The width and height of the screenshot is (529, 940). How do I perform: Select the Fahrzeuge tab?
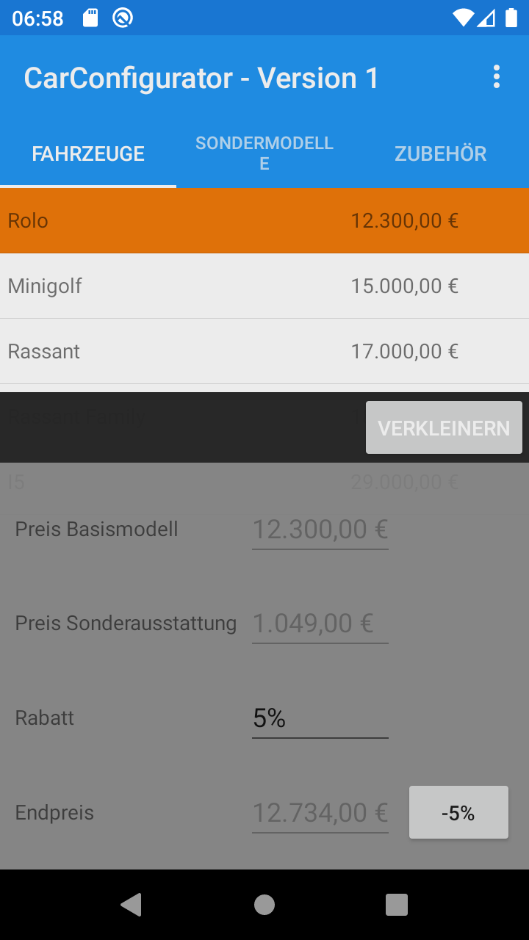click(x=88, y=153)
